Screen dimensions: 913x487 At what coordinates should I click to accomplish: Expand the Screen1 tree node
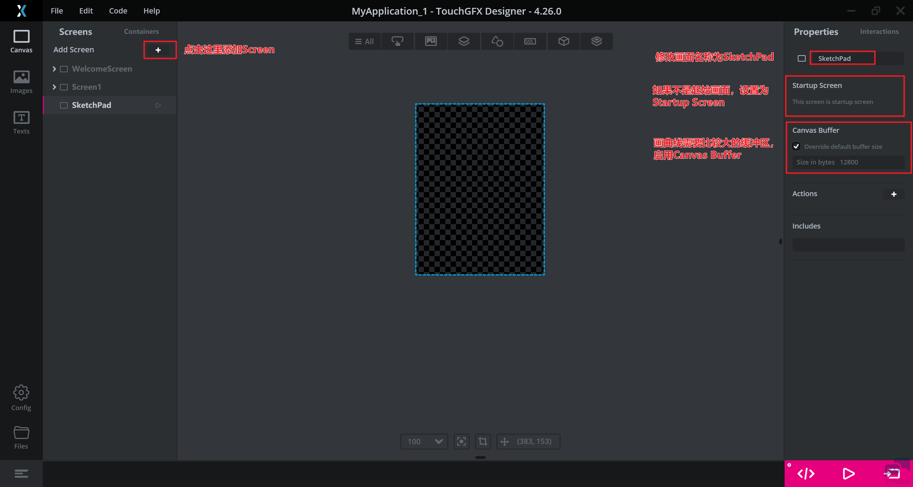[x=54, y=87]
